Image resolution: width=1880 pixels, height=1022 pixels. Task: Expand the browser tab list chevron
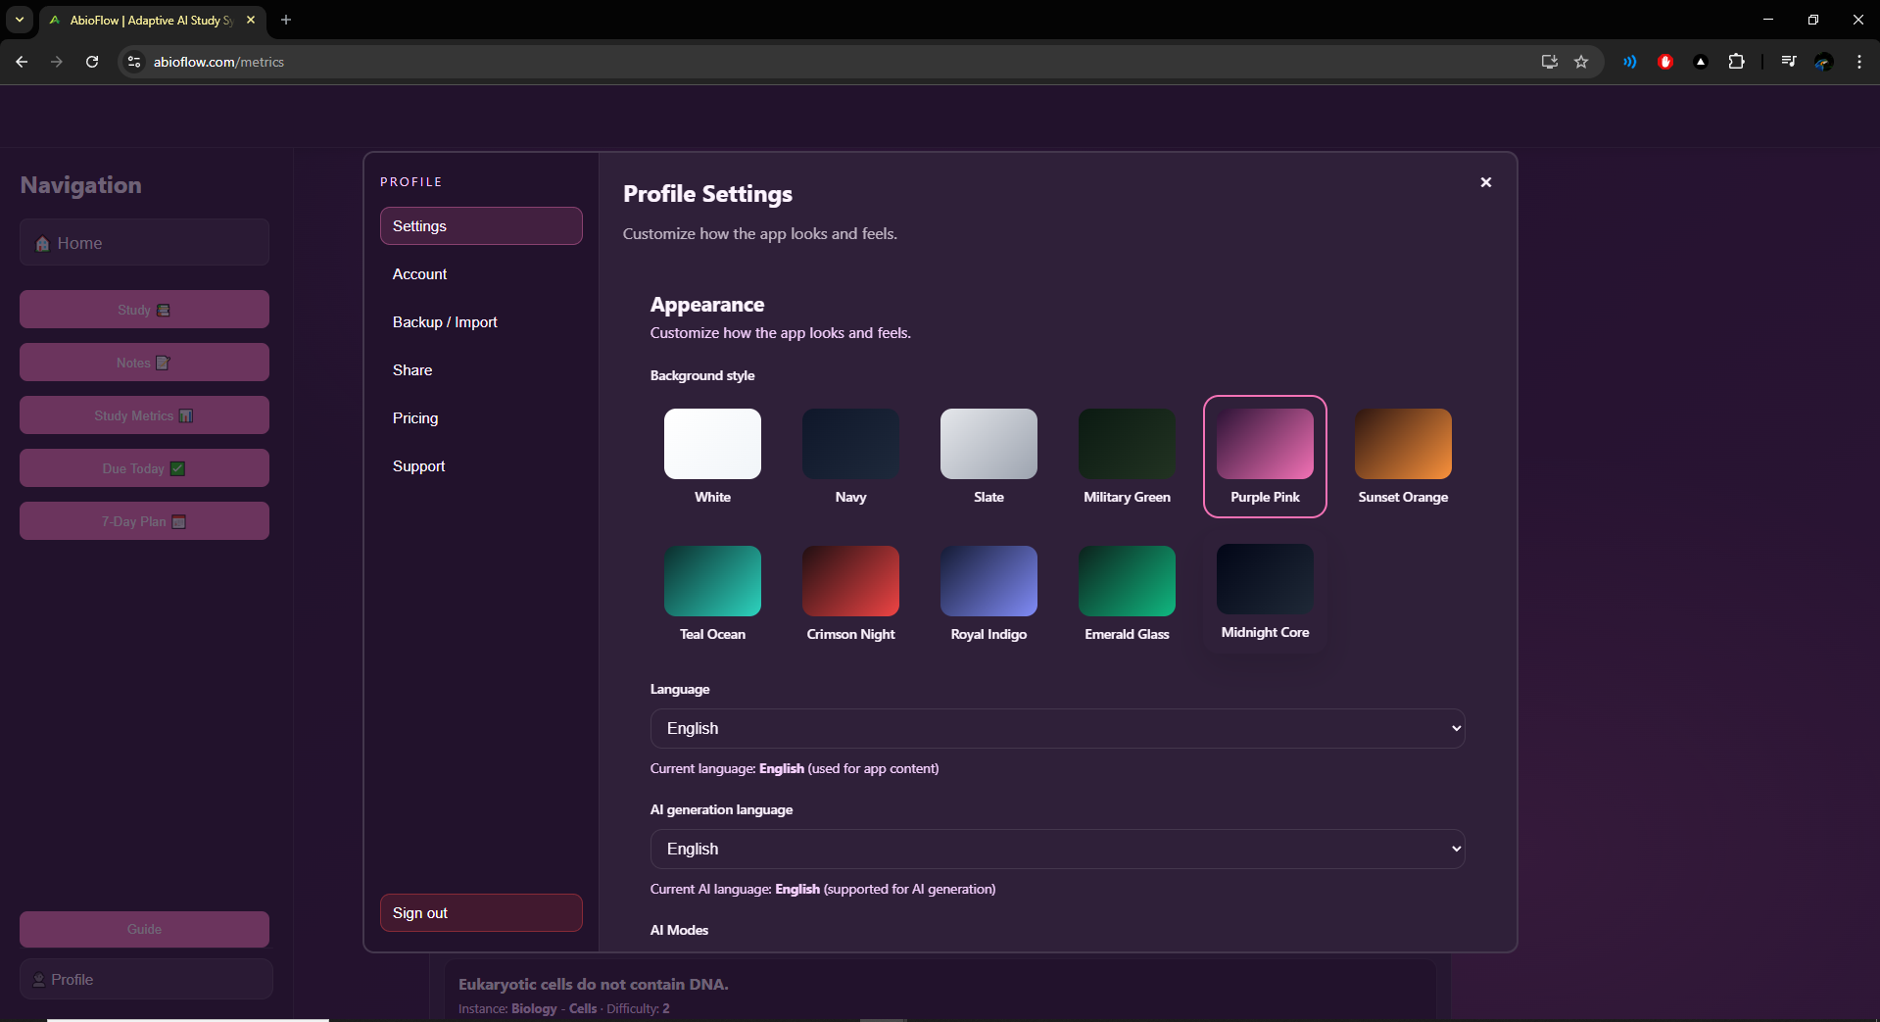pyautogui.click(x=19, y=20)
